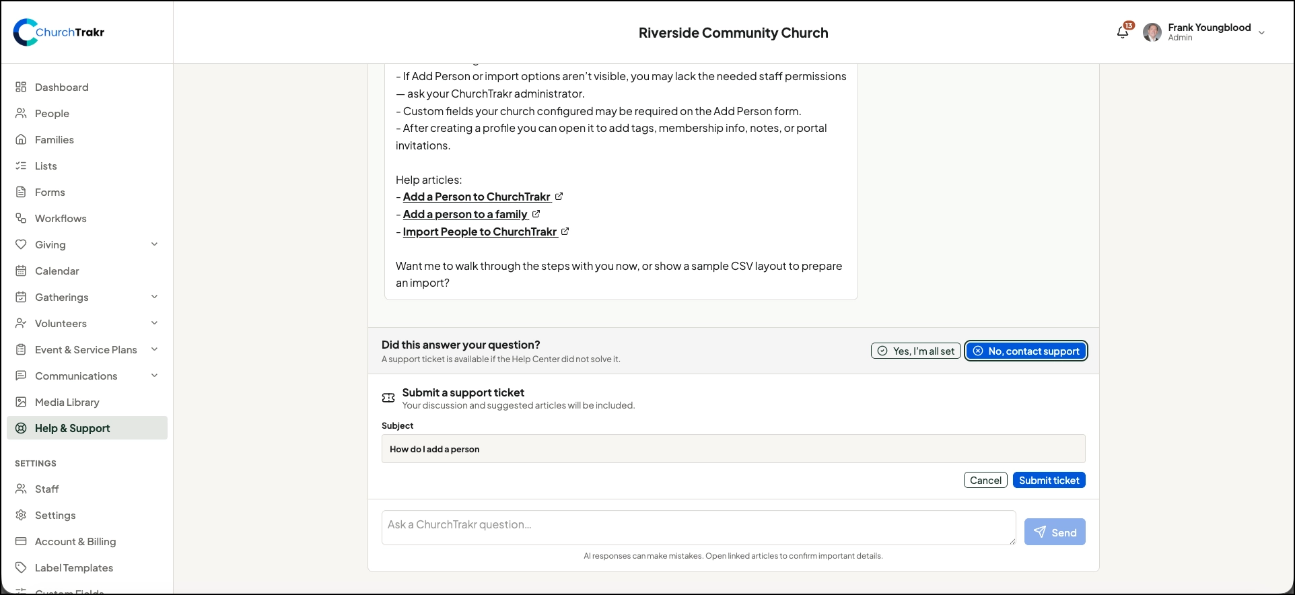Click the Volunteers sidebar icon
1295x595 pixels.
pyautogui.click(x=21, y=323)
